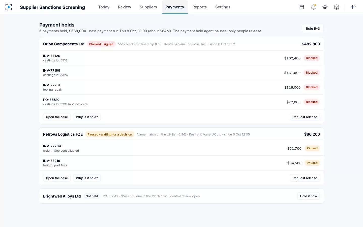Viewport: 363px width, 227px height.
Task: Open the case for Orion Components
Action: [57, 117]
